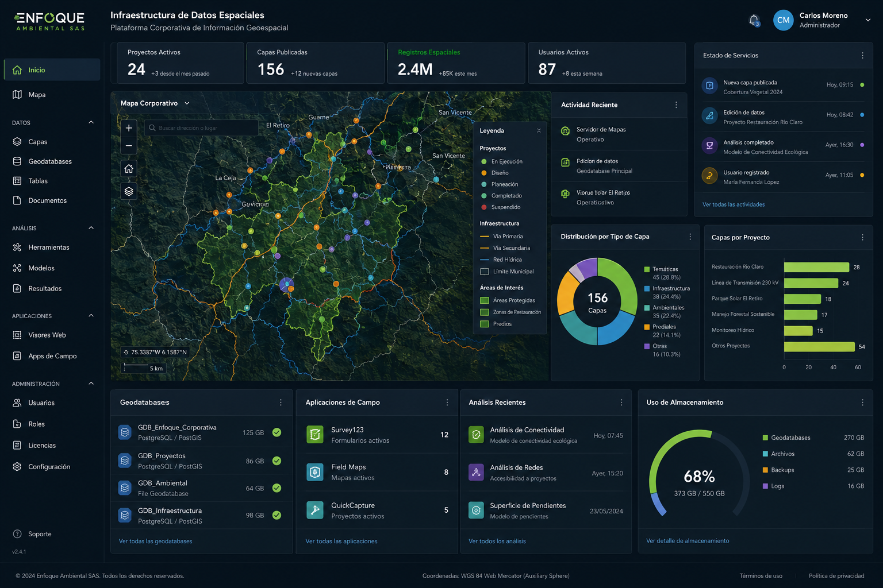Open Términos de uso link

[x=761, y=576]
